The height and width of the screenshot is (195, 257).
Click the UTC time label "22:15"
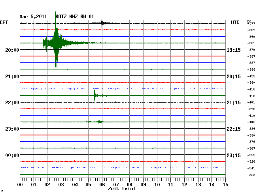pos(234,129)
